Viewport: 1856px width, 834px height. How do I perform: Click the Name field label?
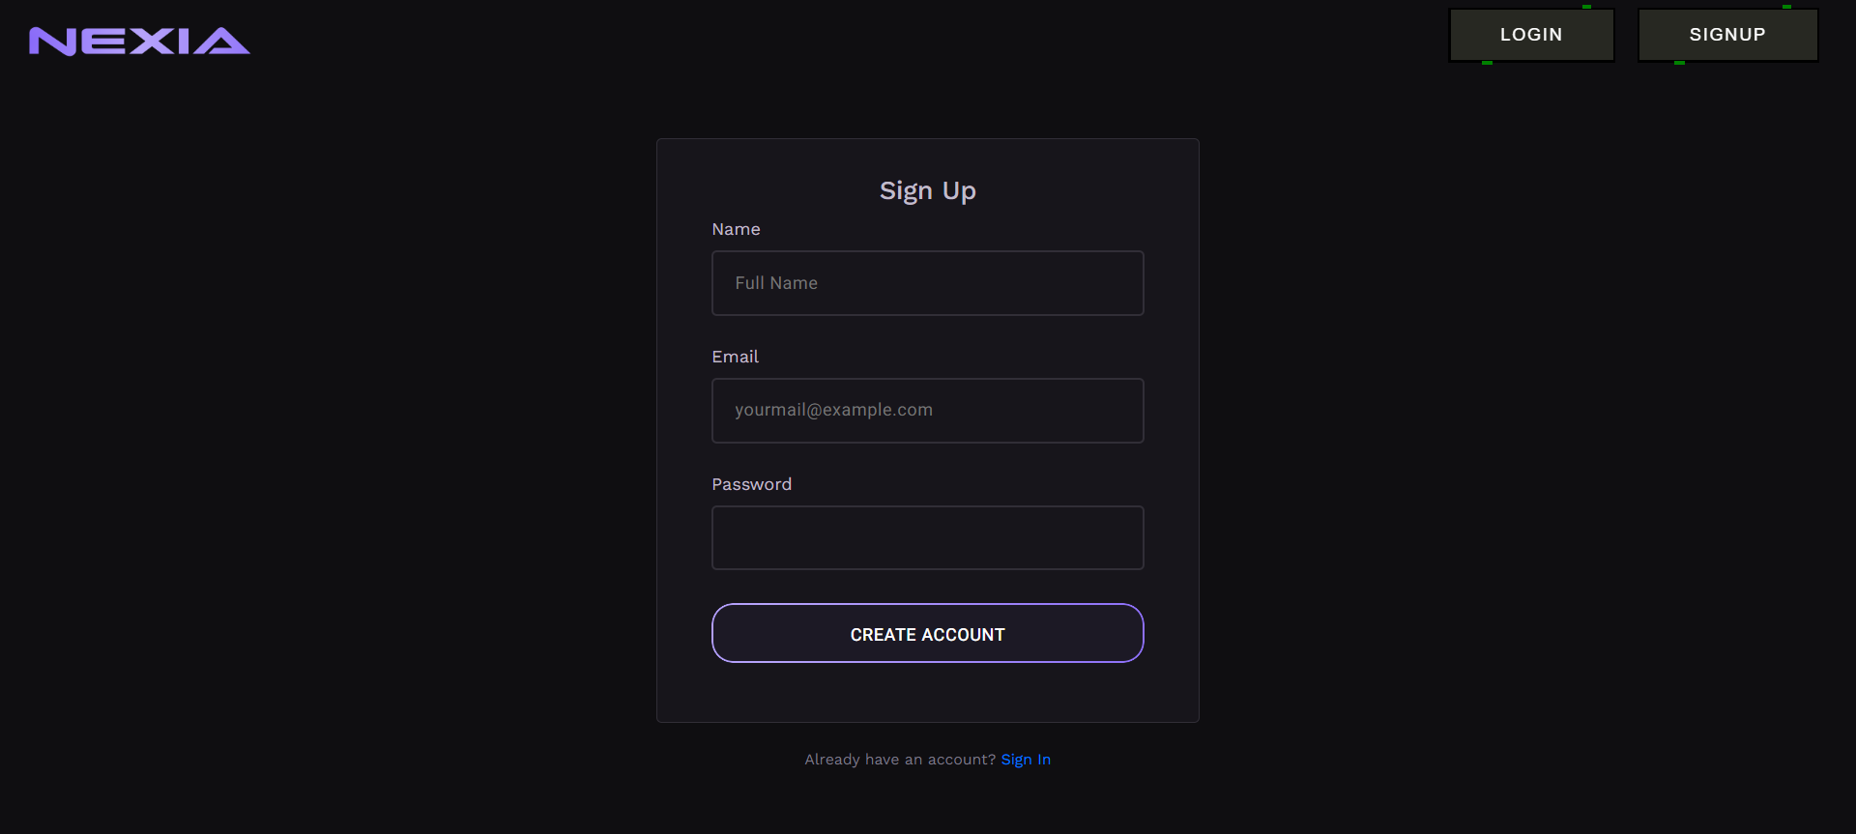736,229
